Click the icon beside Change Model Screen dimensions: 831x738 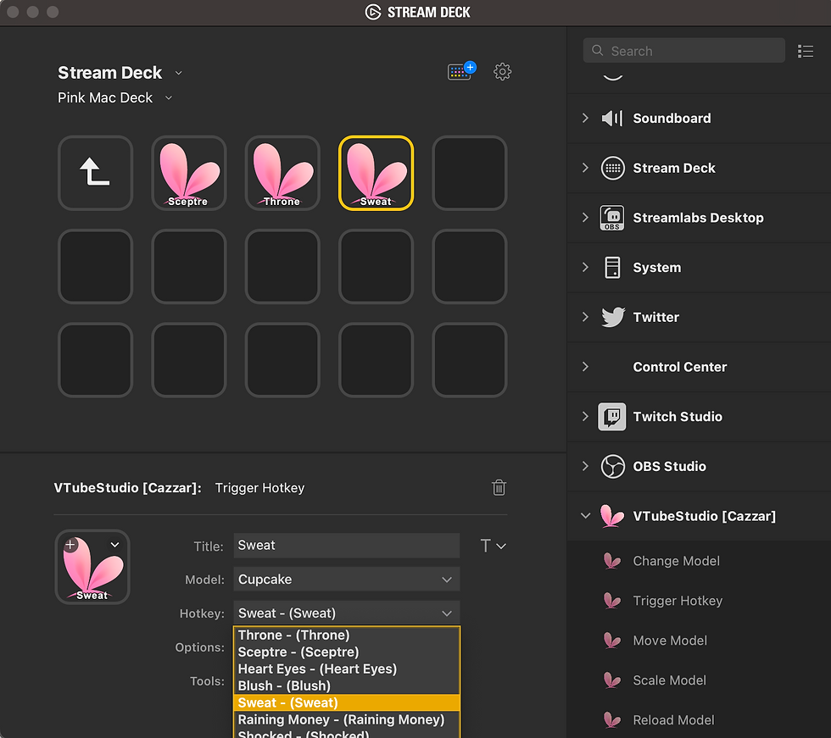(x=612, y=561)
